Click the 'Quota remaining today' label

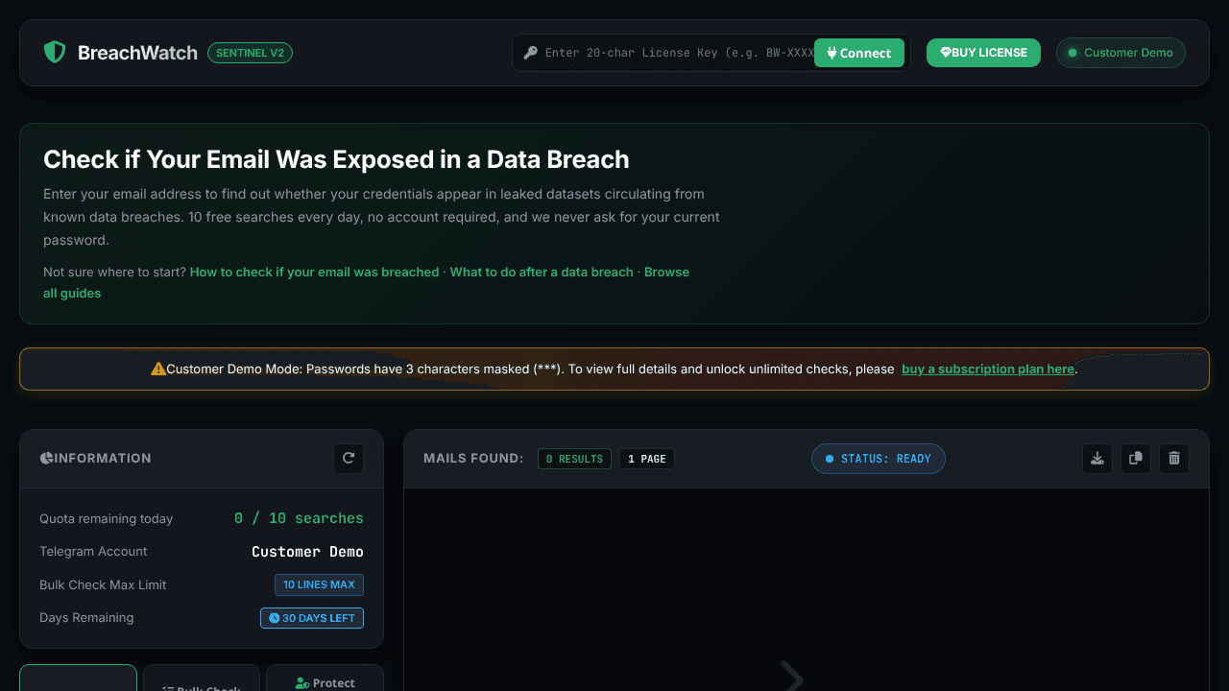[x=107, y=518]
